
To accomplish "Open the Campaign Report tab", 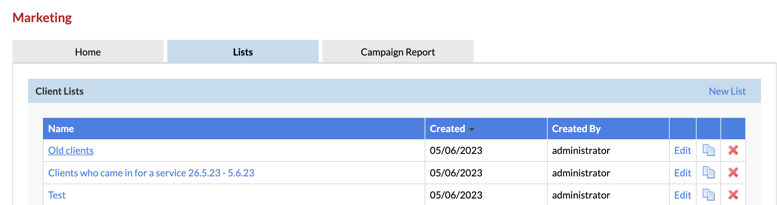I will coord(398,52).
